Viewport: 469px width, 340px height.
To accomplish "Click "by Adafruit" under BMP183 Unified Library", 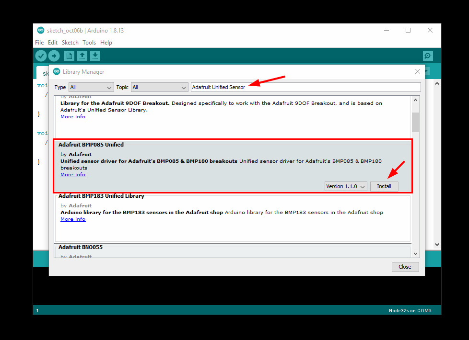I will coord(76,205).
